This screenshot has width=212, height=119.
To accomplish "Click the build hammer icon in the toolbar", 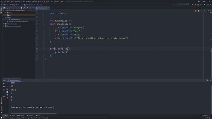I will (x=174, y=5).
